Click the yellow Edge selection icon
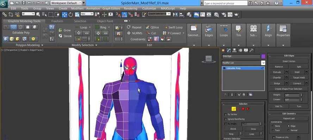The height and width of the screenshot is (140, 313). tap(234, 108)
